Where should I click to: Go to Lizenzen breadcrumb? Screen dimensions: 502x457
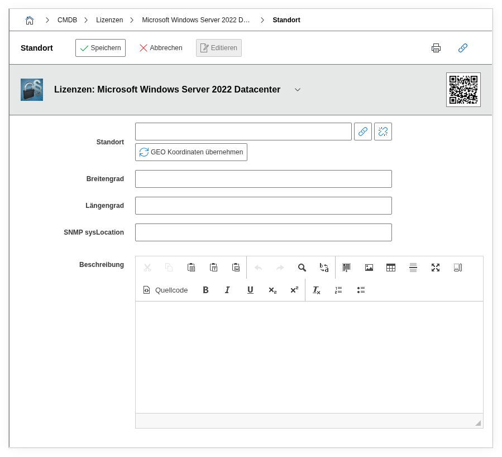click(109, 20)
